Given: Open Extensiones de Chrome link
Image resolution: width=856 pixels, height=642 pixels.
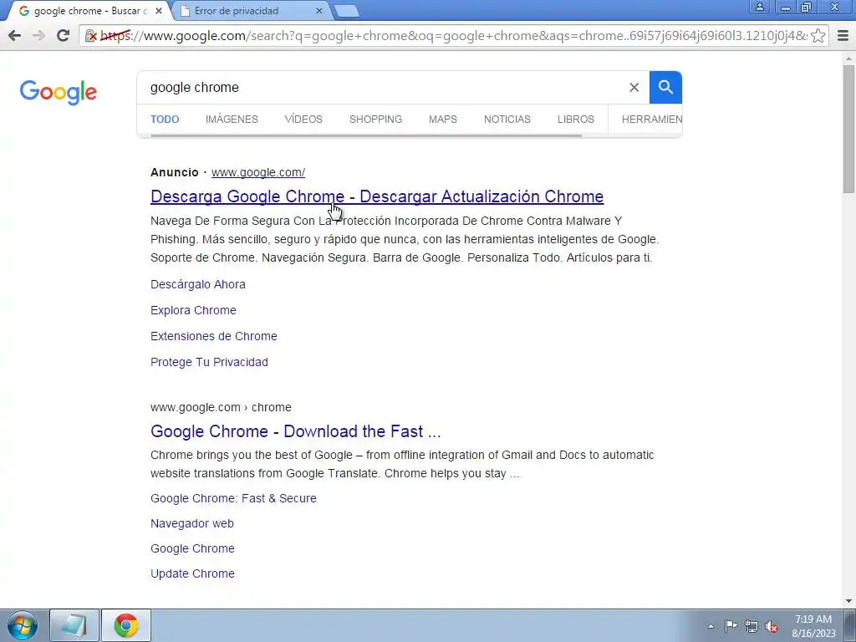Looking at the screenshot, I should tap(214, 336).
